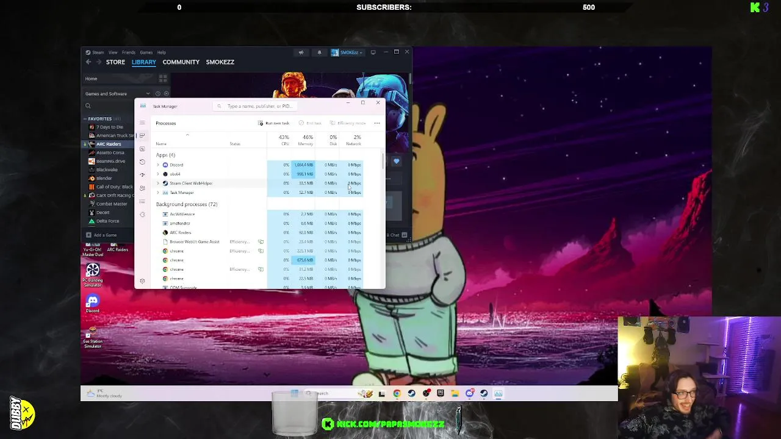The width and height of the screenshot is (781, 439).
Task: Go back with Steam back arrow
Action: tap(88, 62)
